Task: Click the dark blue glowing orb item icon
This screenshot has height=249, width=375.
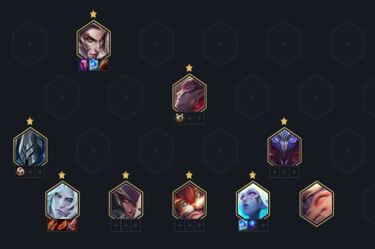Action: pos(253,226)
